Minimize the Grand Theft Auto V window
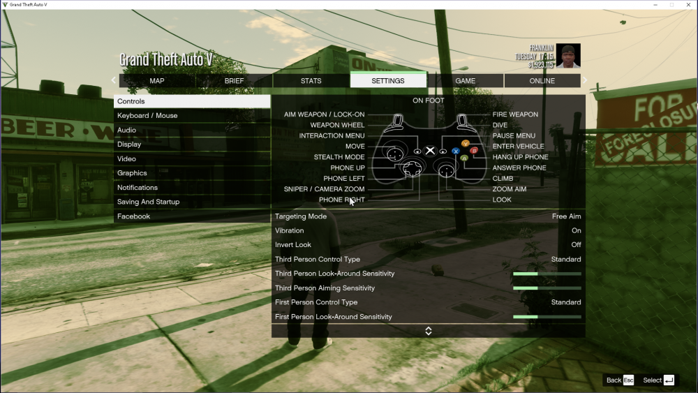The width and height of the screenshot is (698, 393). tap(655, 4)
